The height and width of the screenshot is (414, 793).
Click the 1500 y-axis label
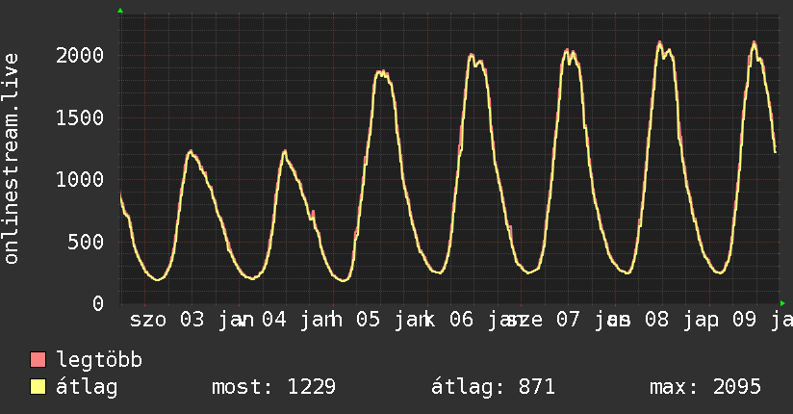(80, 117)
